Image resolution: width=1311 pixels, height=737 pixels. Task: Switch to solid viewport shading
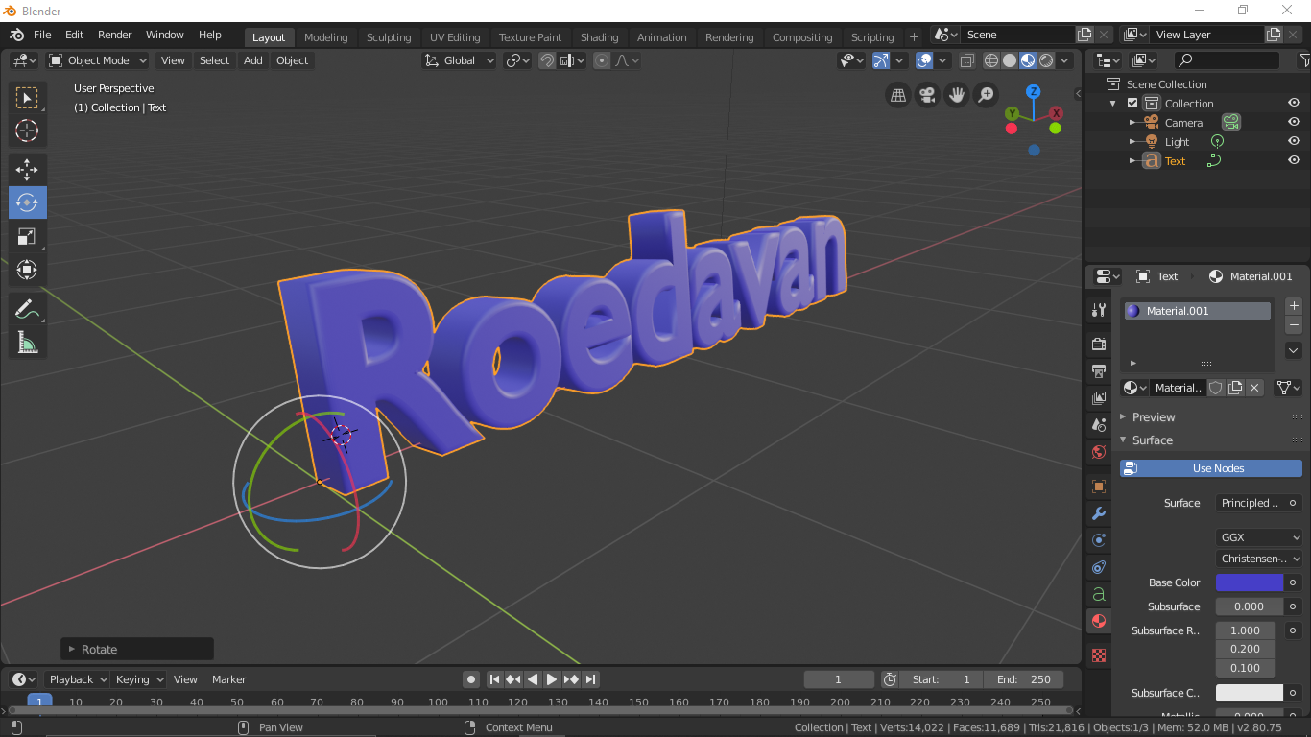click(x=1010, y=60)
